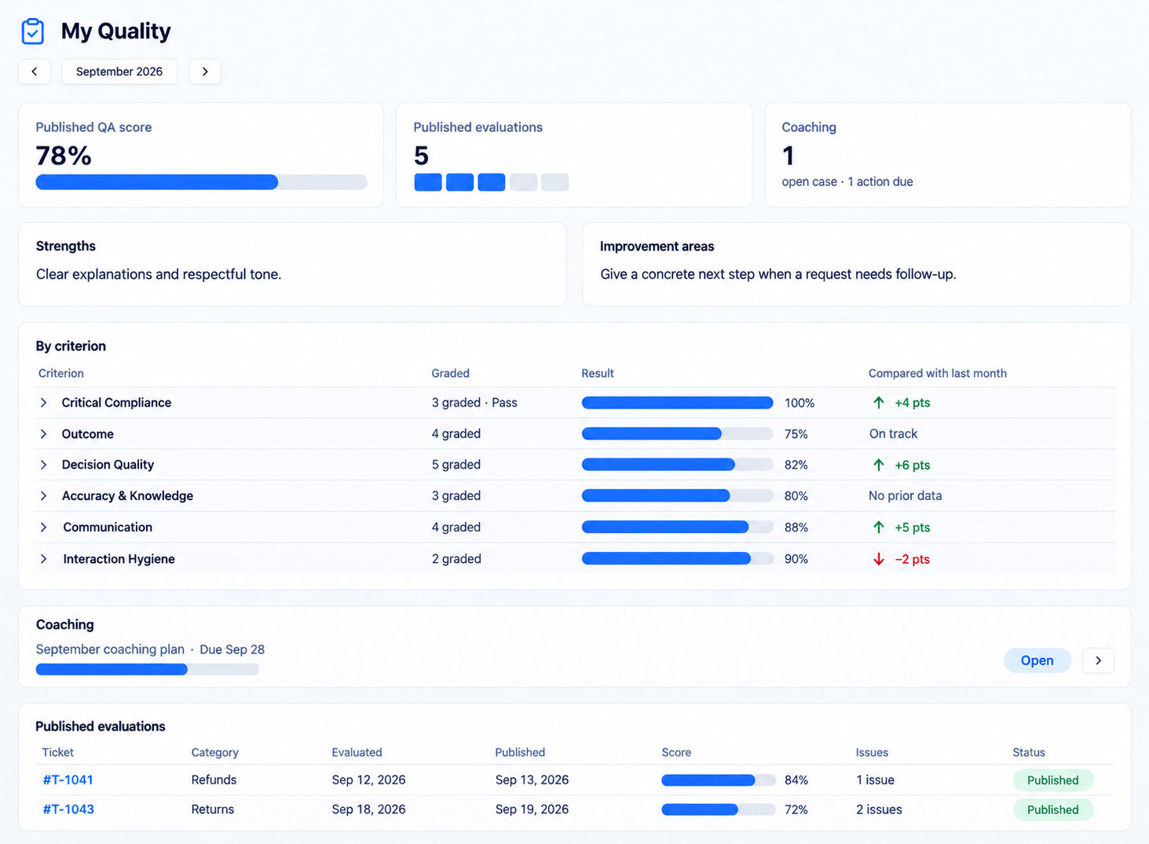Viewport: 1149px width, 844px height.
Task: Click the 'On track' Outcome comparison
Action: point(893,433)
